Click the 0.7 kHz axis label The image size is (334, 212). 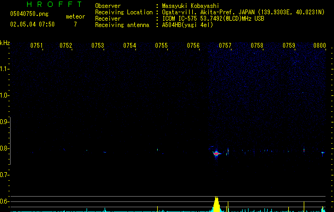click(4, 175)
